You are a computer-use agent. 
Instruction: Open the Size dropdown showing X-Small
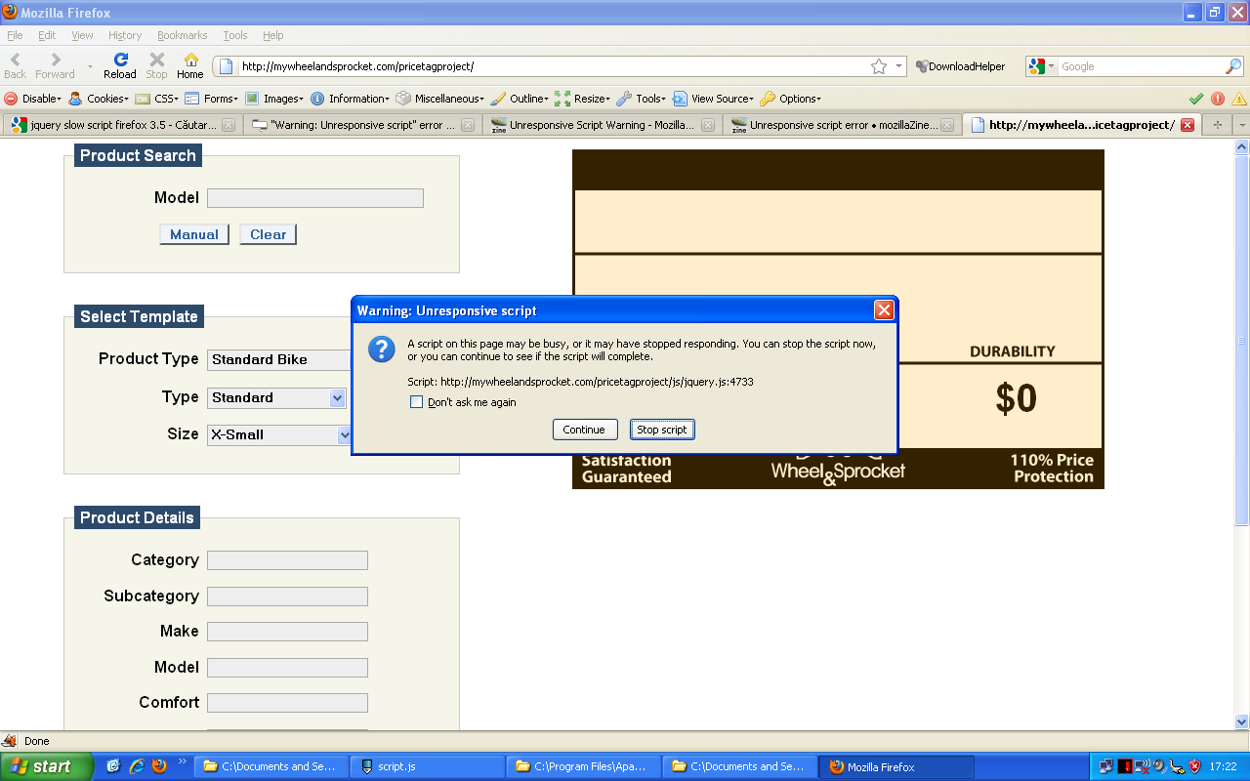pyautogui.click(x=343, y=434)
